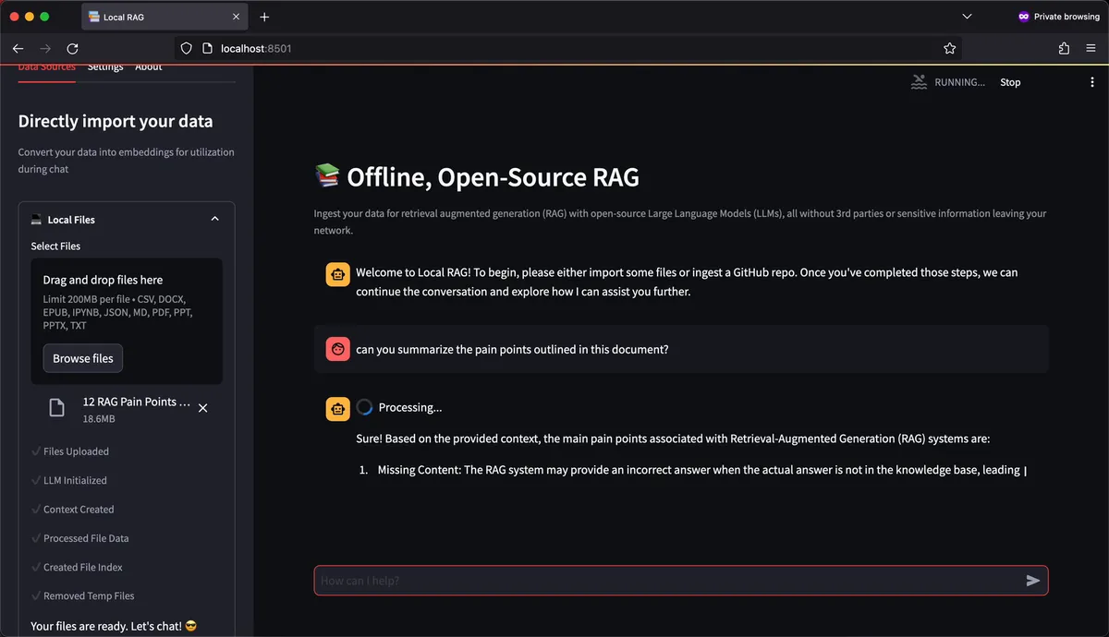Viewport: 1109px width, 637px height.
Task: Click 'Removed Temp Files' status line
Action: click(83, 595)
